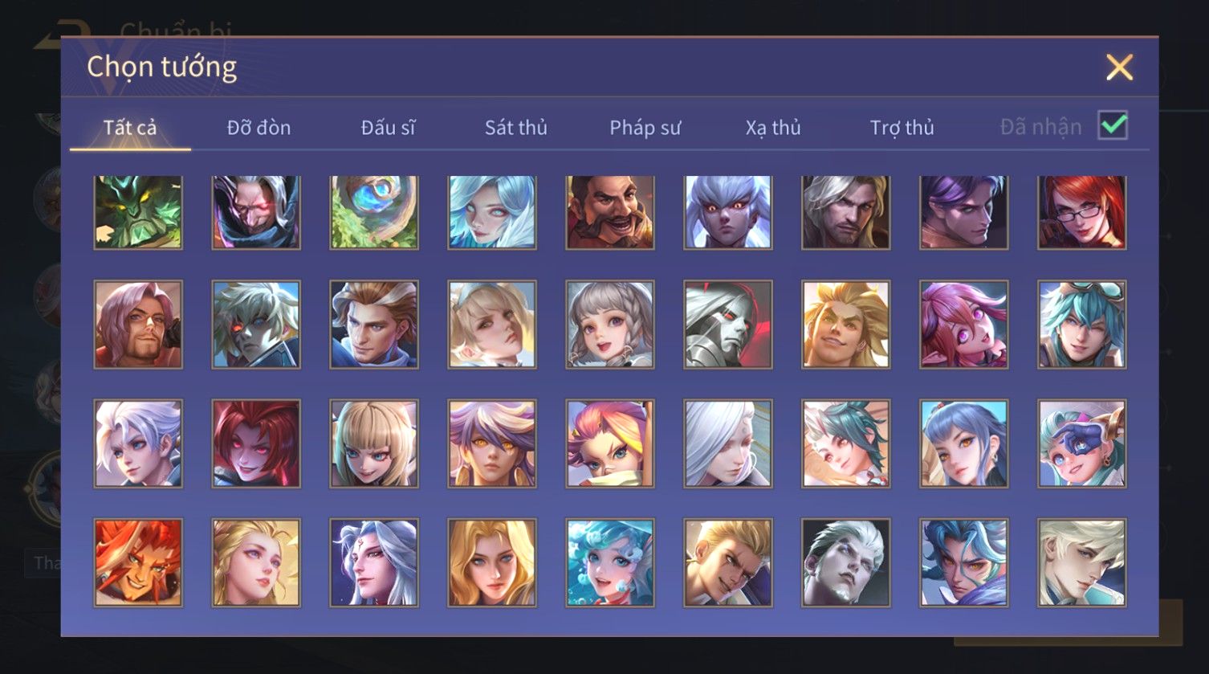This screenshot has height=674, width=1209.
Task: Pick the red-haired hero wearing glasses
Action: (1081, 212)
